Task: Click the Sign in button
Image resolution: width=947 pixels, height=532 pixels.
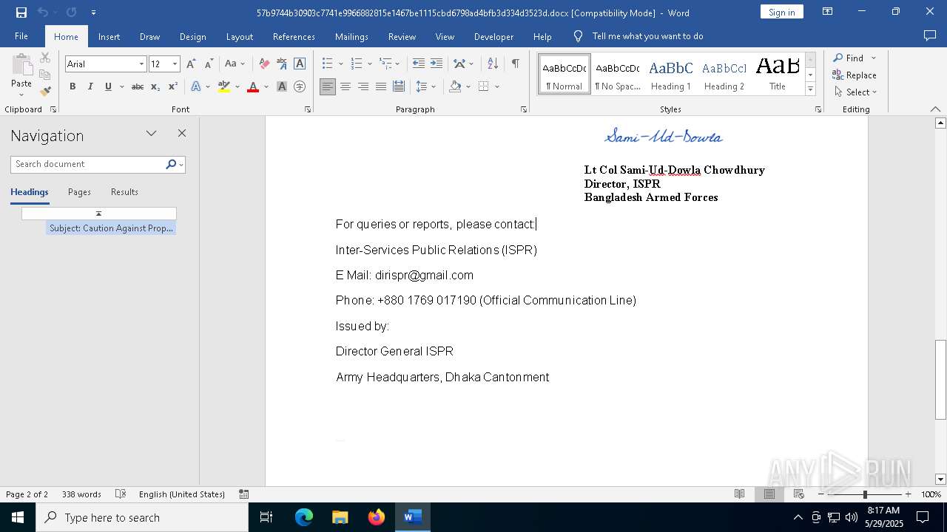Action: click(782, 12)
